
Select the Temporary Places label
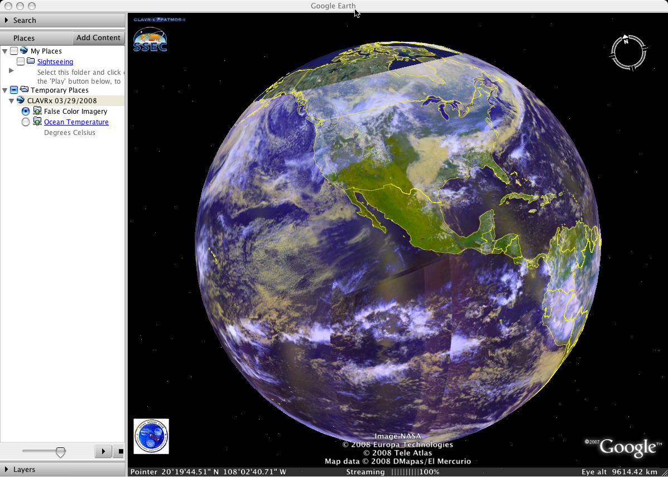60,90
